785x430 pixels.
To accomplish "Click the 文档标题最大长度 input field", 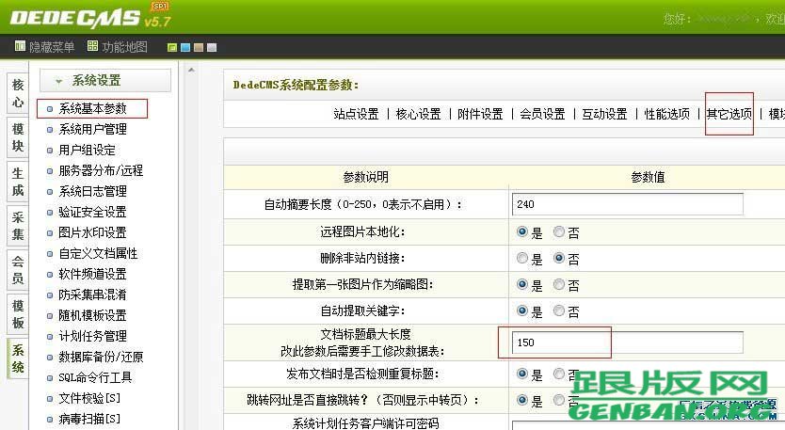I will pyautogui.click(x=627, y=342).
